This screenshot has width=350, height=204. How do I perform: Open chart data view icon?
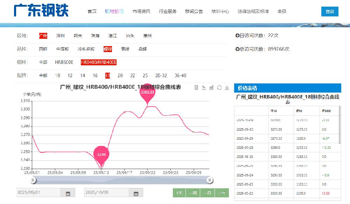point(196,87)
